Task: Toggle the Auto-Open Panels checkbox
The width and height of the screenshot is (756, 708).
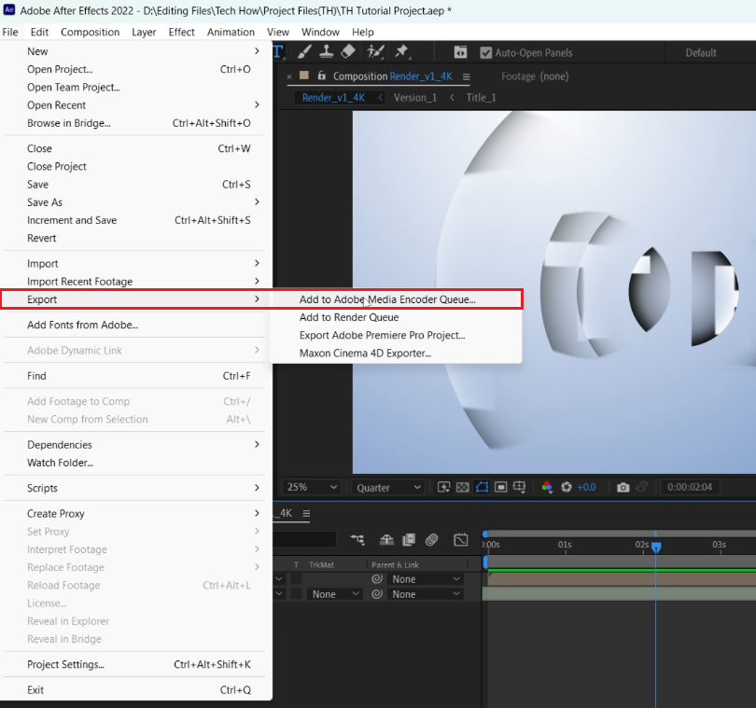Action: pyautogui.click(x=486, y=52)
